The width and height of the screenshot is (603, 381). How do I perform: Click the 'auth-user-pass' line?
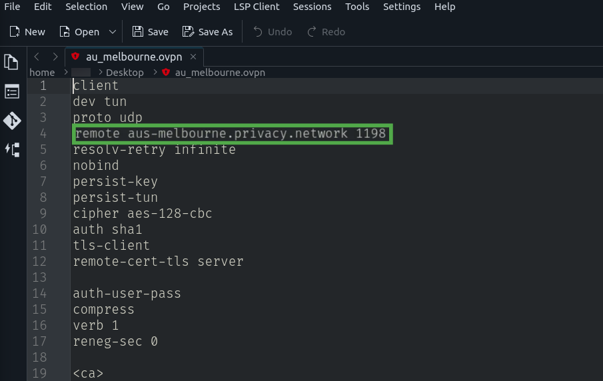point(127,293)
